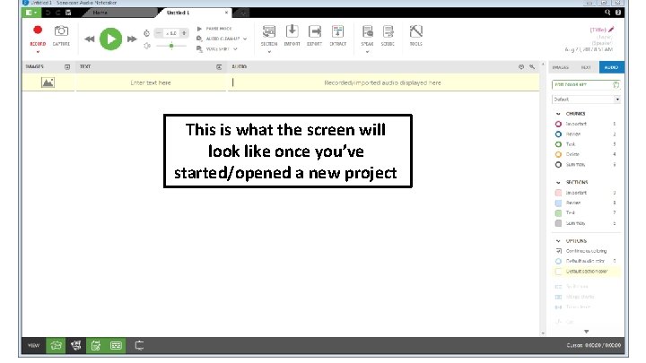Expand the arrow below Record
The height and width of the screenshot is (363, 646).
38,52
